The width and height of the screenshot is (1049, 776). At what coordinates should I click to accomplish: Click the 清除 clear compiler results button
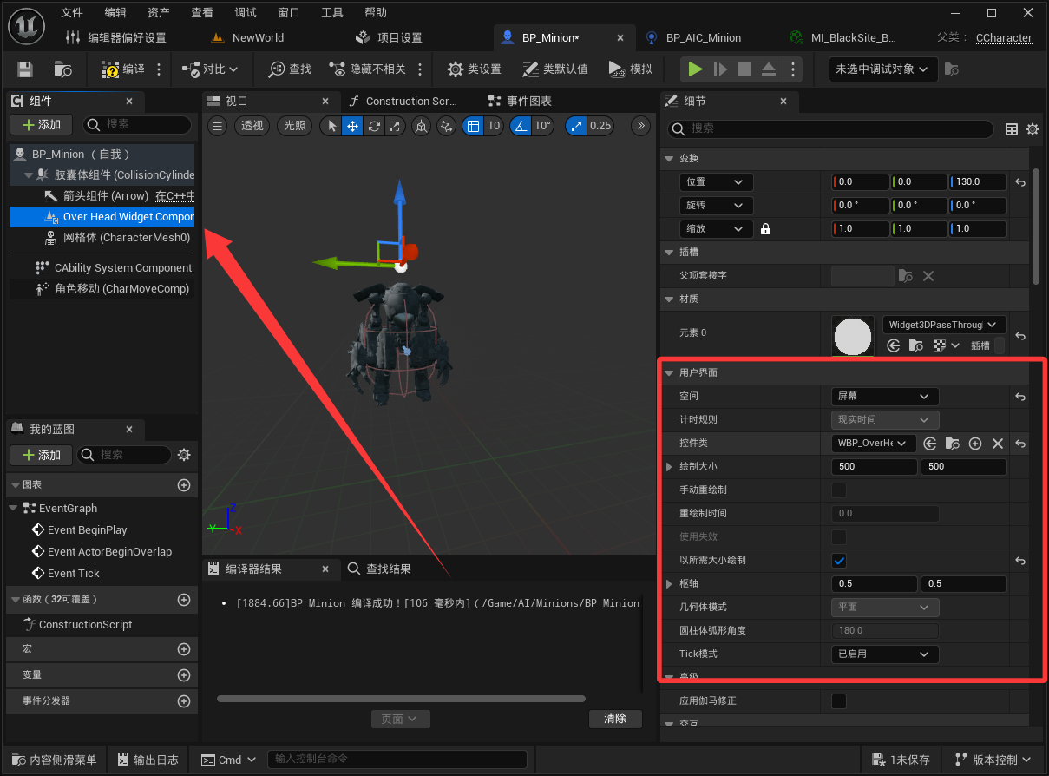click(615, 719)
